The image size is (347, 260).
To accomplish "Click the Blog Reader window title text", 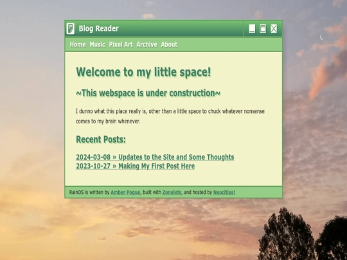I will pos(99,28).
